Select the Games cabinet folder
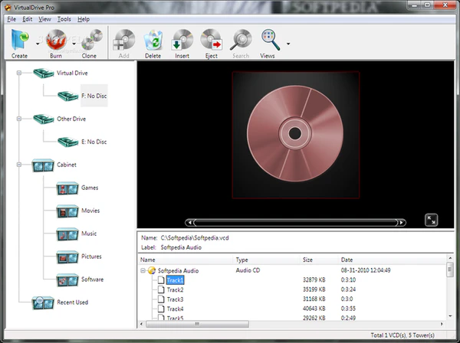The image size is (460, 343). 90,188
